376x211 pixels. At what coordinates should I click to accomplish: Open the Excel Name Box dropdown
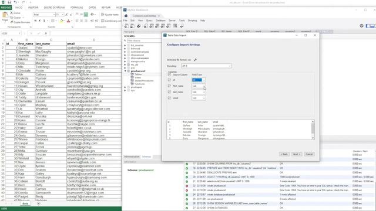[19, 33]
